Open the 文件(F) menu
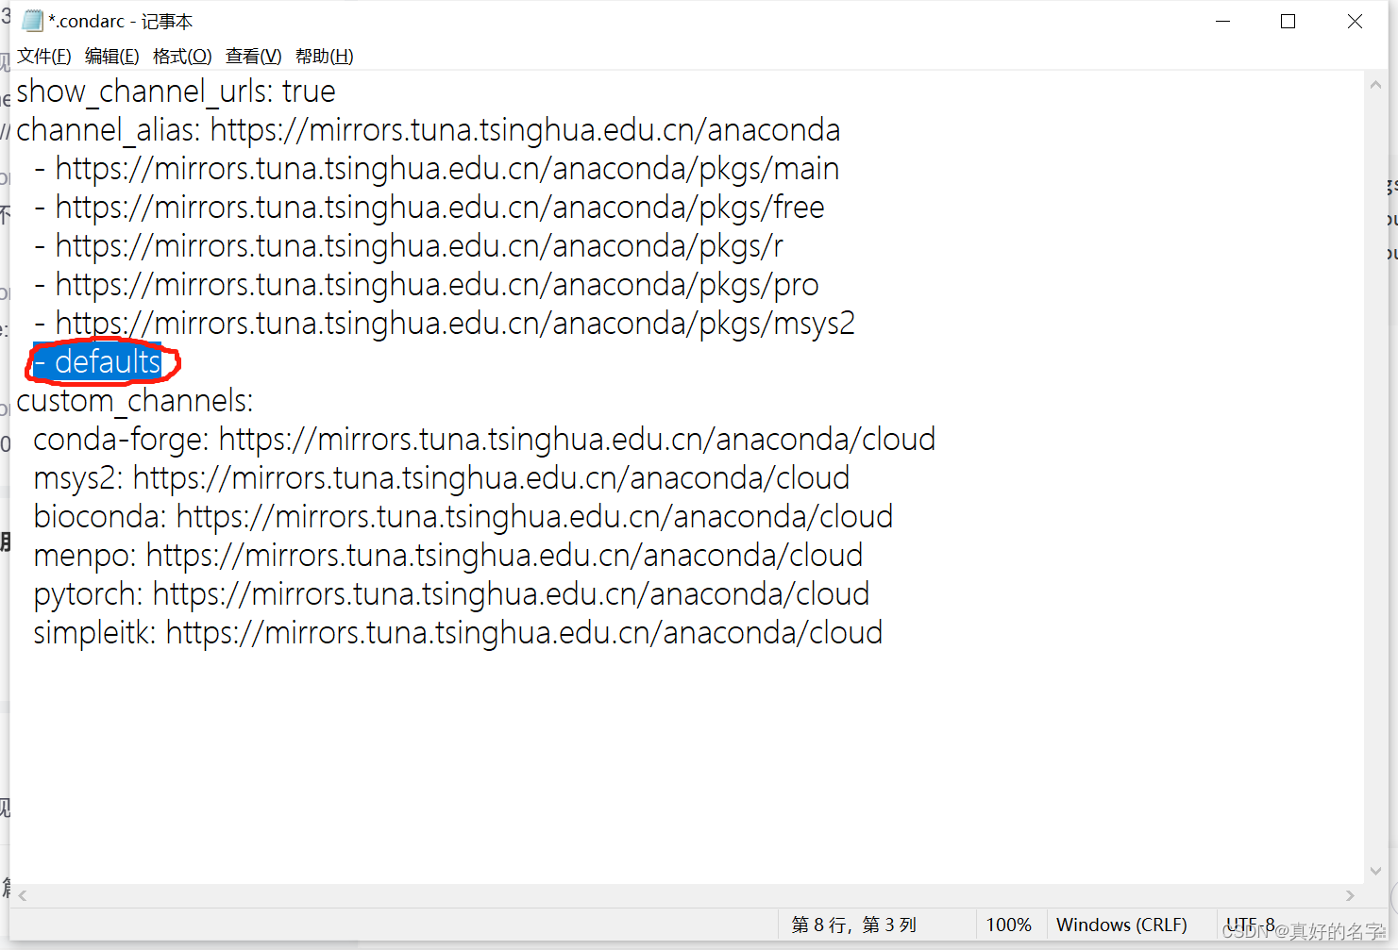Image resolution: width=1398 pixels, height=950 pixels. coord(43,56)
